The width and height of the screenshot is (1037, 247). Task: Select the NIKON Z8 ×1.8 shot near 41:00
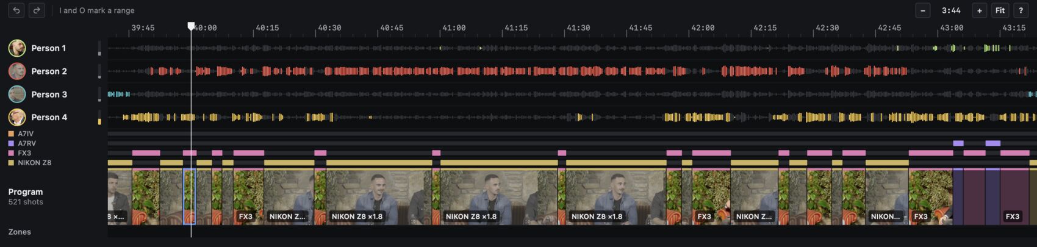click(499, 196)
